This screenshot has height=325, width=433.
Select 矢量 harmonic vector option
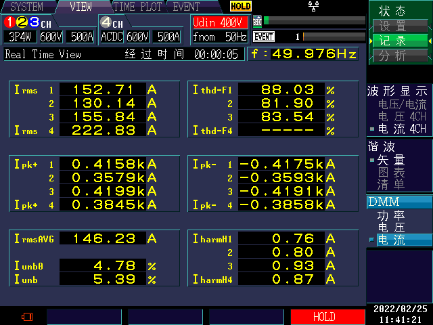(391, 160)
